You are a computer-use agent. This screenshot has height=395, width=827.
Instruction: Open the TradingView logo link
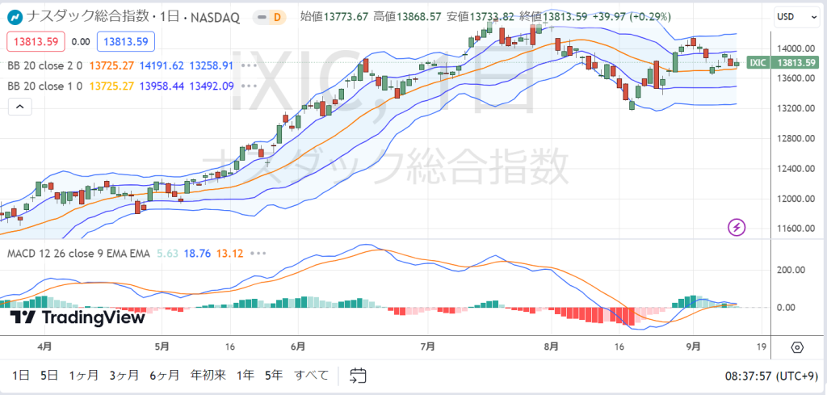tap(77, 317)
